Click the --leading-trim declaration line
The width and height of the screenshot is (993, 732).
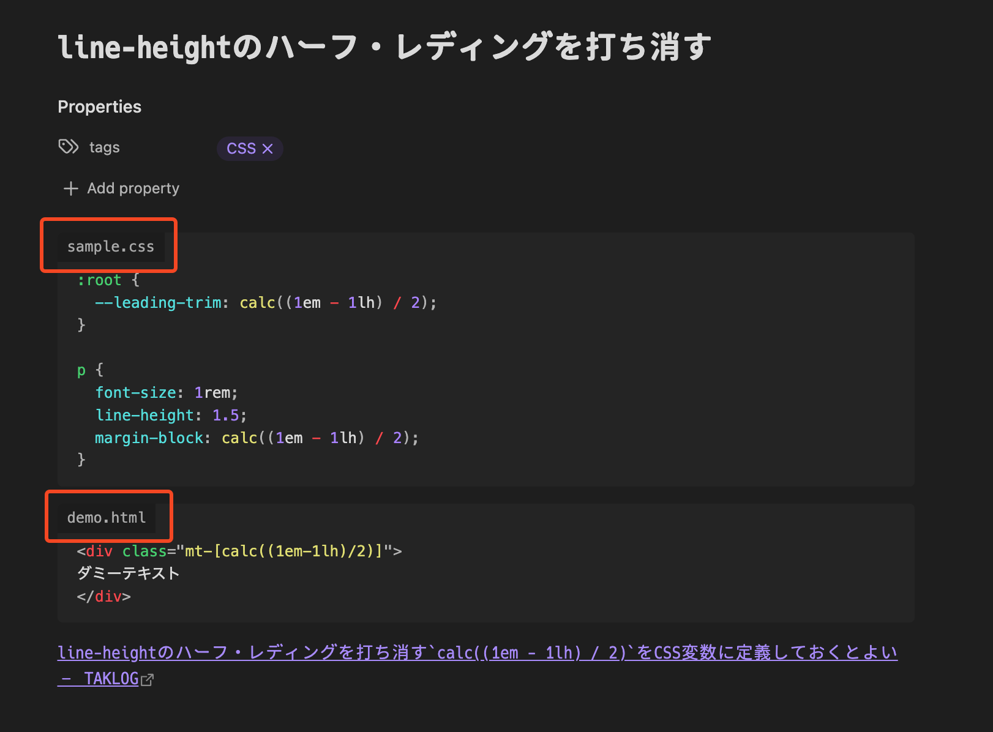tap(266, 302)
